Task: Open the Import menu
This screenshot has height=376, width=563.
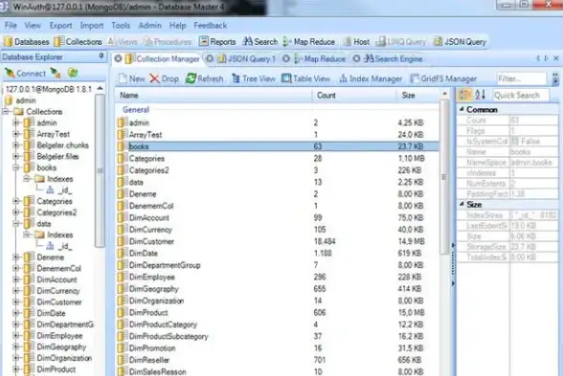Action: [x=92, y=26]
